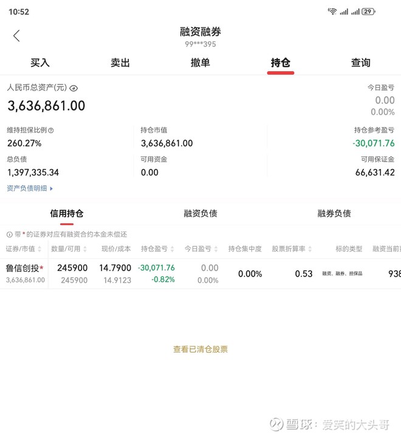Screen dimensions: 401x437
Task: Open the 撤单 tab
Action: [x=200, y=63]
